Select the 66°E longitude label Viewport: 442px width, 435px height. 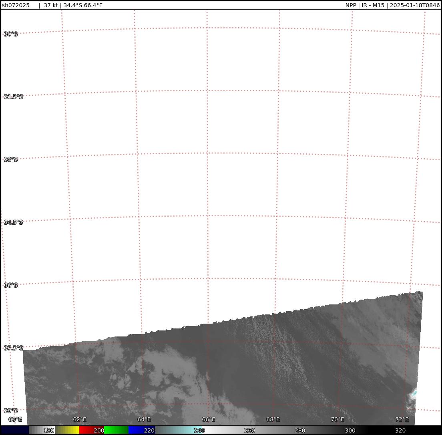(209, 419)
